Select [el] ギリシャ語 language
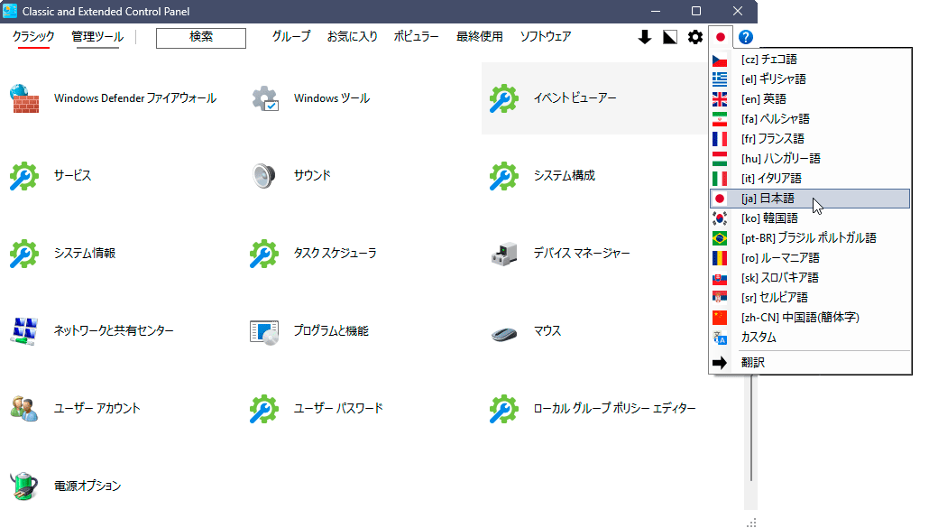This screenshot has width=938, height=528. 810,79
